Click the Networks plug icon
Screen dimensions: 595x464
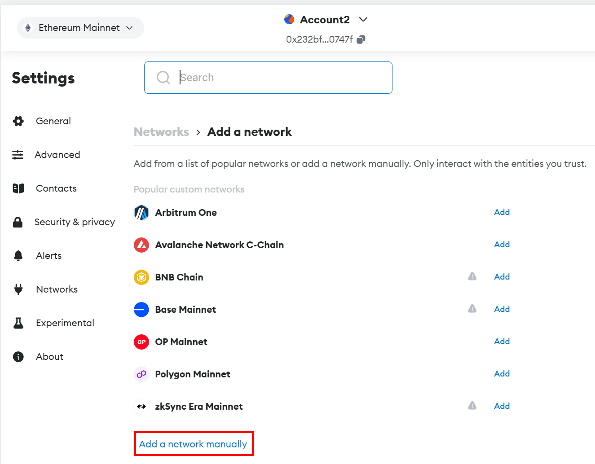pyautogui.click(x=18, y=289)
